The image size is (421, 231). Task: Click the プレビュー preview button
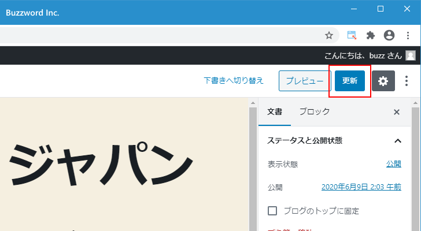[305, 81]
